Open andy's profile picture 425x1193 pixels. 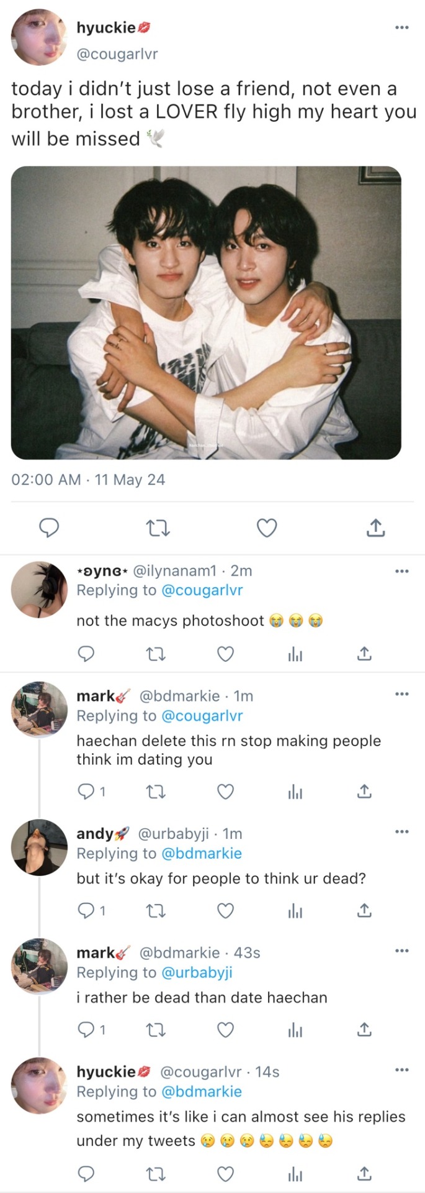(x=39, y=848)
